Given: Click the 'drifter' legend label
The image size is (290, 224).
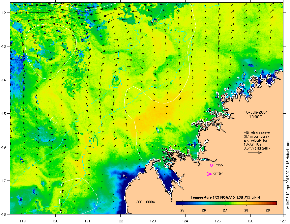Looking at the screenshot, I should pyautogui.click(x=218, y=173).
